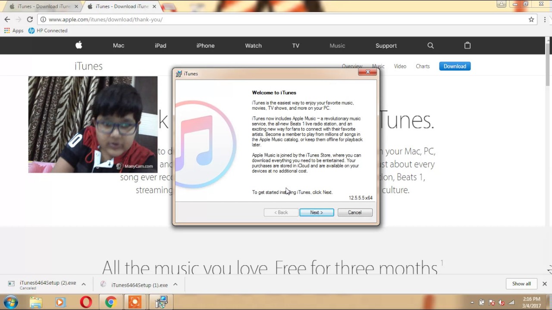
Task: Click Next in the iTunes installer
Action: (317, 212)
